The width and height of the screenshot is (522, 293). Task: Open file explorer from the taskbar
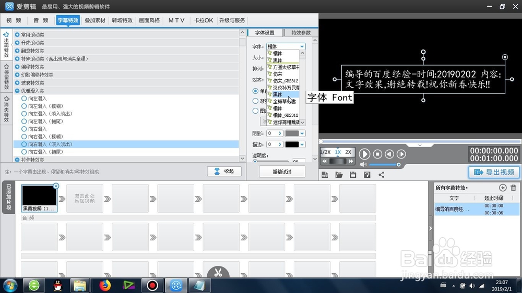point(80,285)
